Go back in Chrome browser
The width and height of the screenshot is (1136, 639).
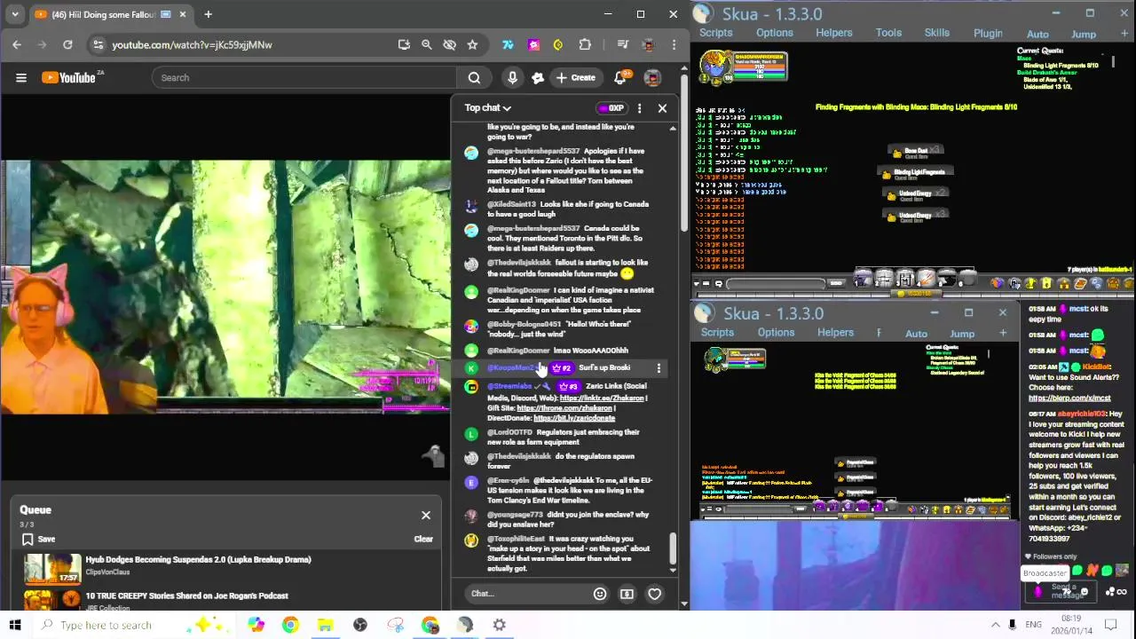(17, 44)
